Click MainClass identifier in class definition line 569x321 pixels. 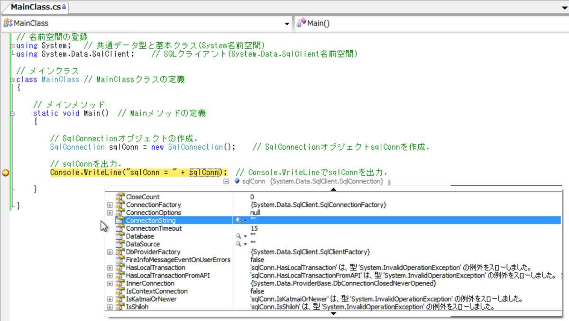coord(61,80)
